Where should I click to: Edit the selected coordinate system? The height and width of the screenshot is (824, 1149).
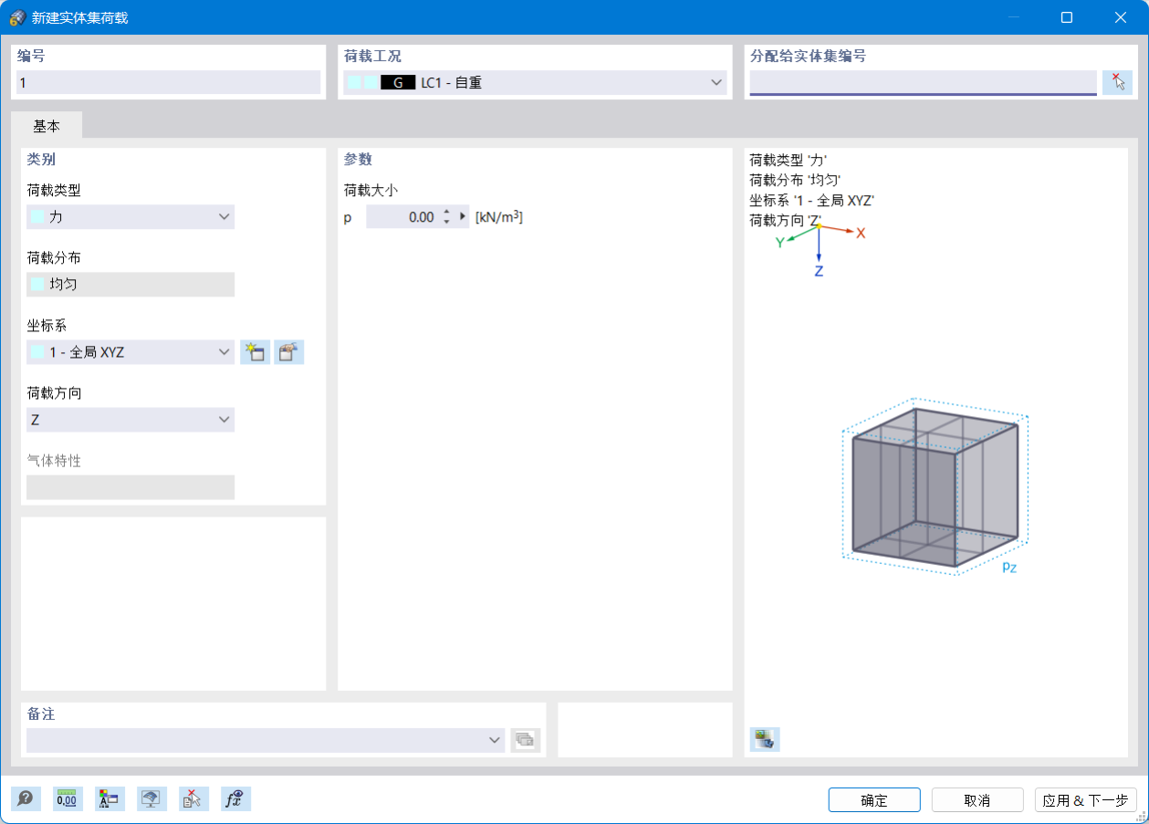tap(289, 352)
